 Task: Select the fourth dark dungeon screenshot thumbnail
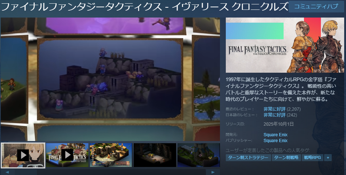[155, 155]
